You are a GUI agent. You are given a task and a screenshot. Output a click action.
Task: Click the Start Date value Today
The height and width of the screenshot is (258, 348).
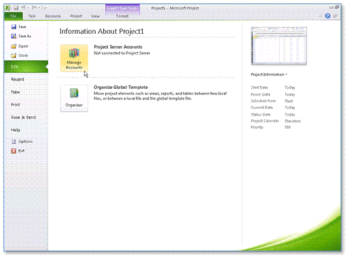[x=290, y=87]
